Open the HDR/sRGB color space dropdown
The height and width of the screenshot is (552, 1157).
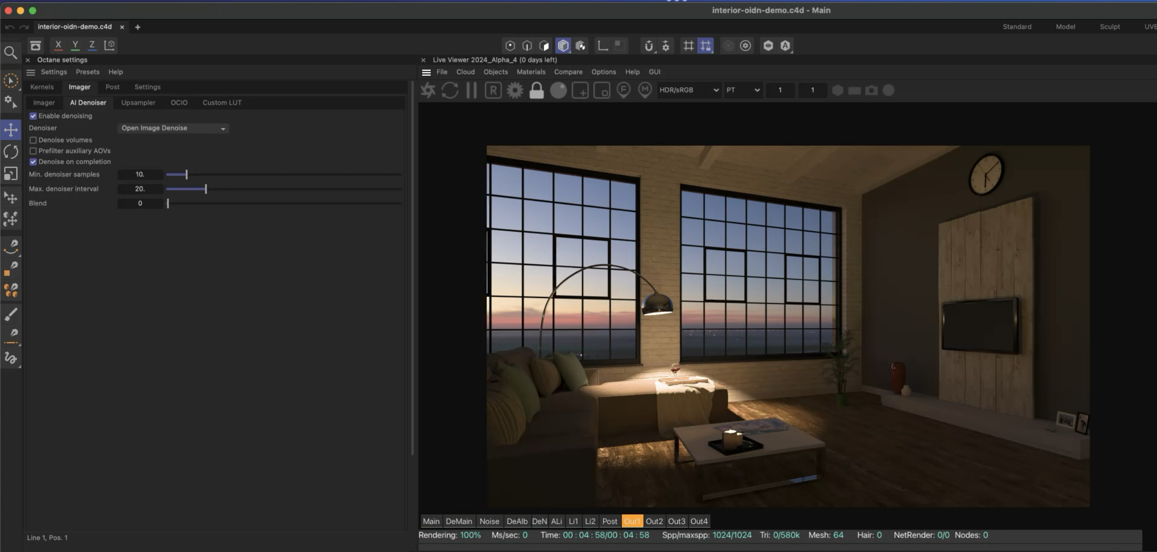point(688,90)
